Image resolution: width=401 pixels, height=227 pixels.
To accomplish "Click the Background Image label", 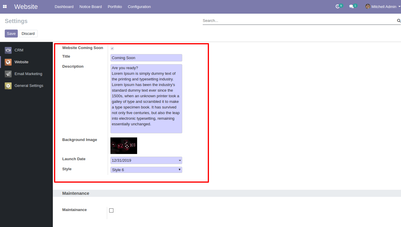I will 80,140.
